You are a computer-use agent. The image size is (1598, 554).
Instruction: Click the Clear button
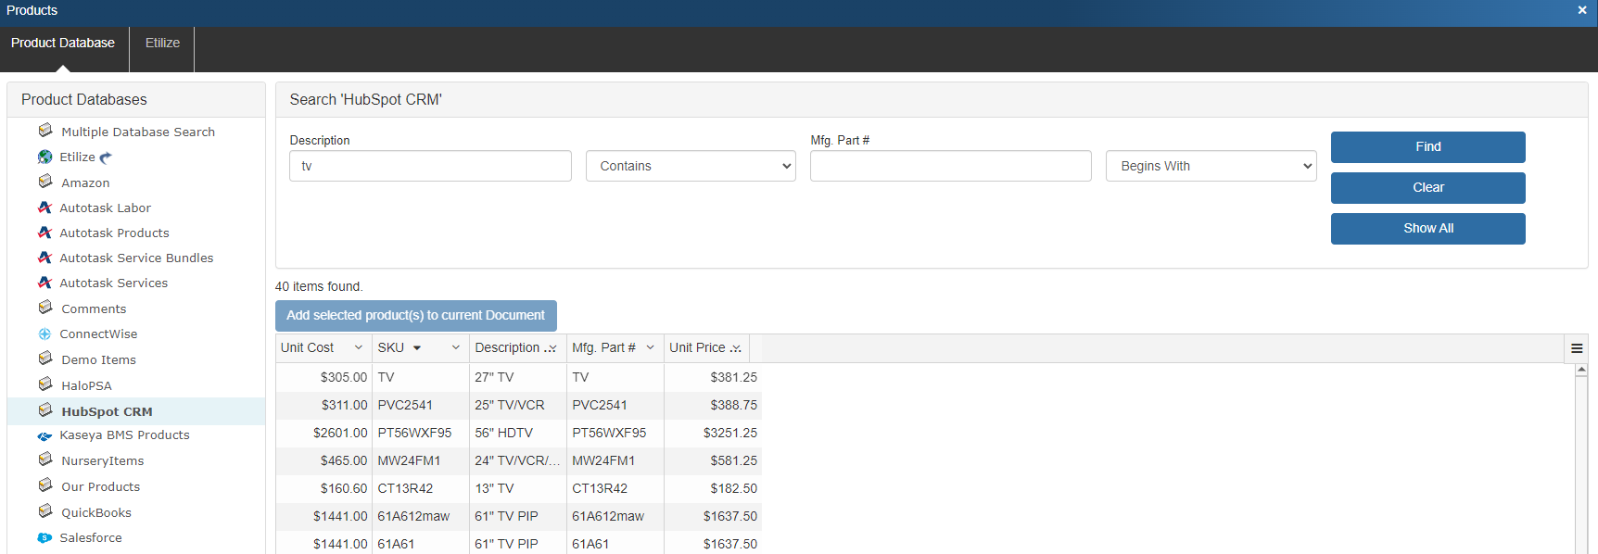[x=1427, y=187]
